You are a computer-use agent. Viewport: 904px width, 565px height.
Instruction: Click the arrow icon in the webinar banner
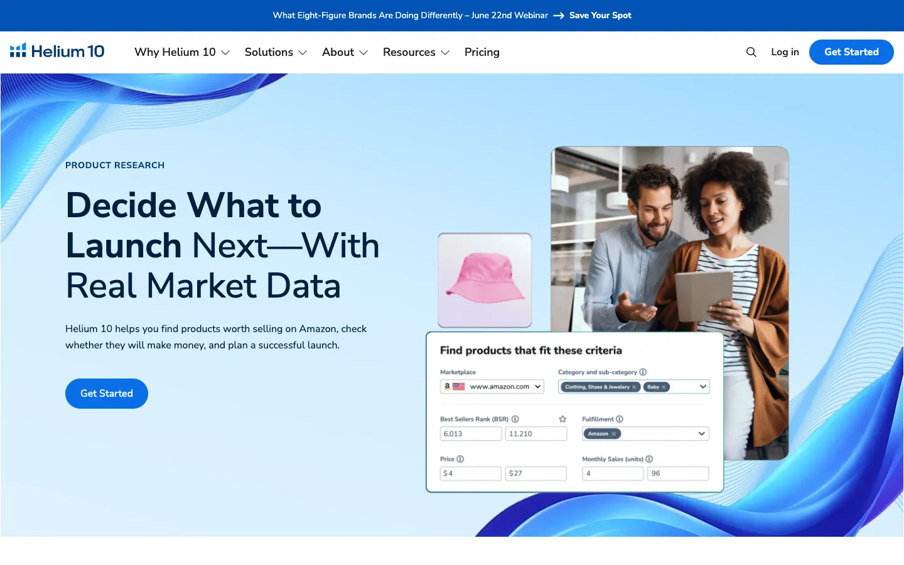coord(559,16)
